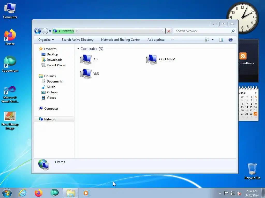Select the VM1 computer icon
Viewport: 265px width, 198px height.
pyautogui.click(x=90, y=74)
